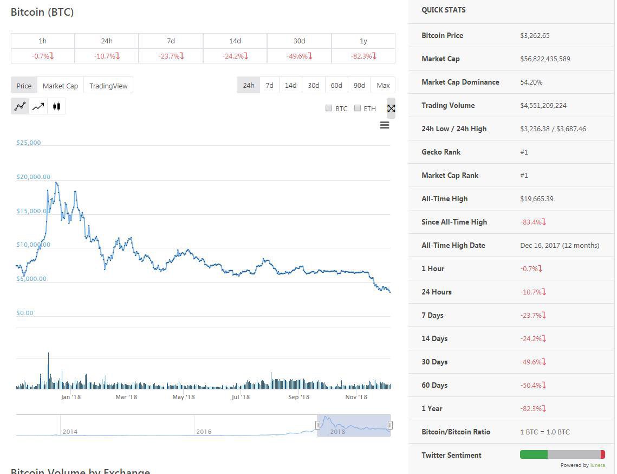Click the $25,000 y-axis label
Image resolution: width=617 pixels, height=474 pixels.
[x=28, y=143]
